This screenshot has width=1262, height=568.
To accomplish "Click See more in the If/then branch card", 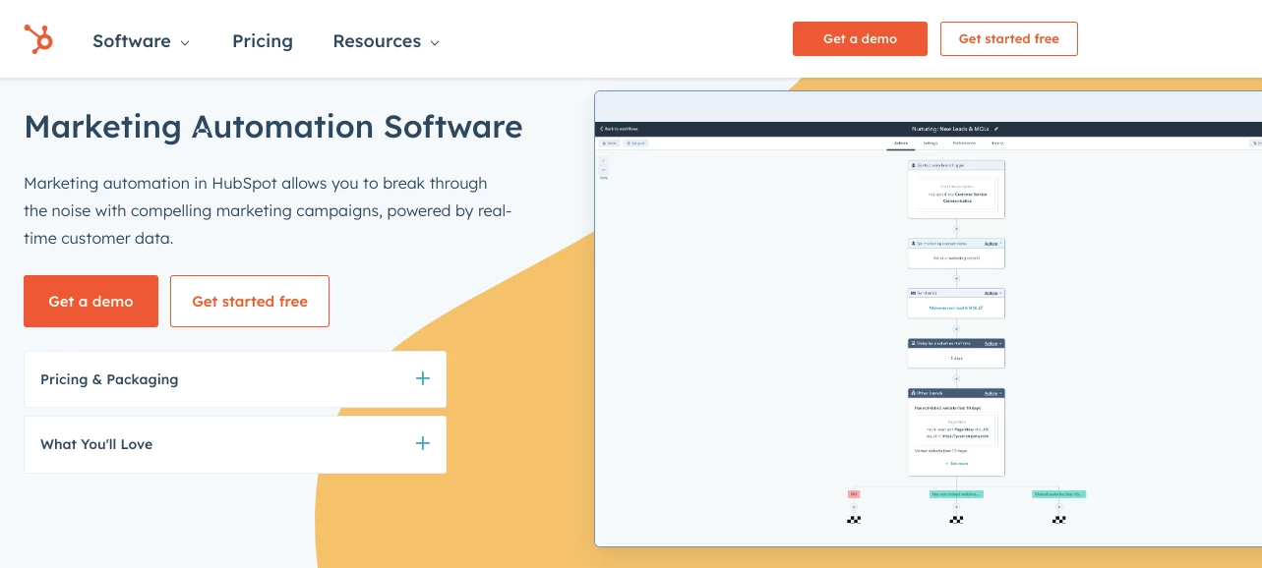I will tap(956, 463).
